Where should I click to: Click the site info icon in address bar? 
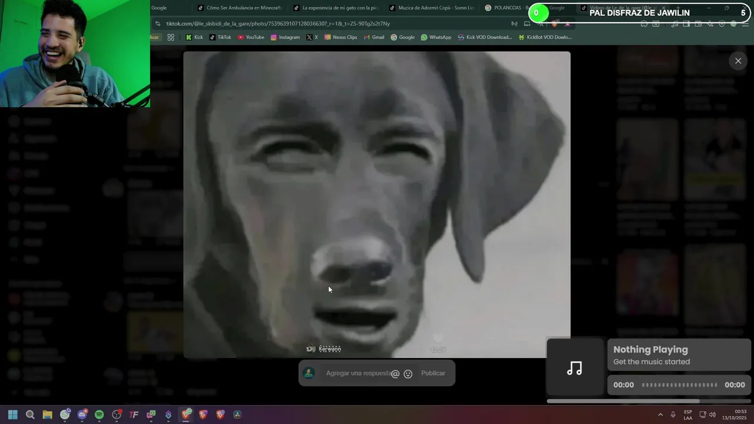[157, 24]
